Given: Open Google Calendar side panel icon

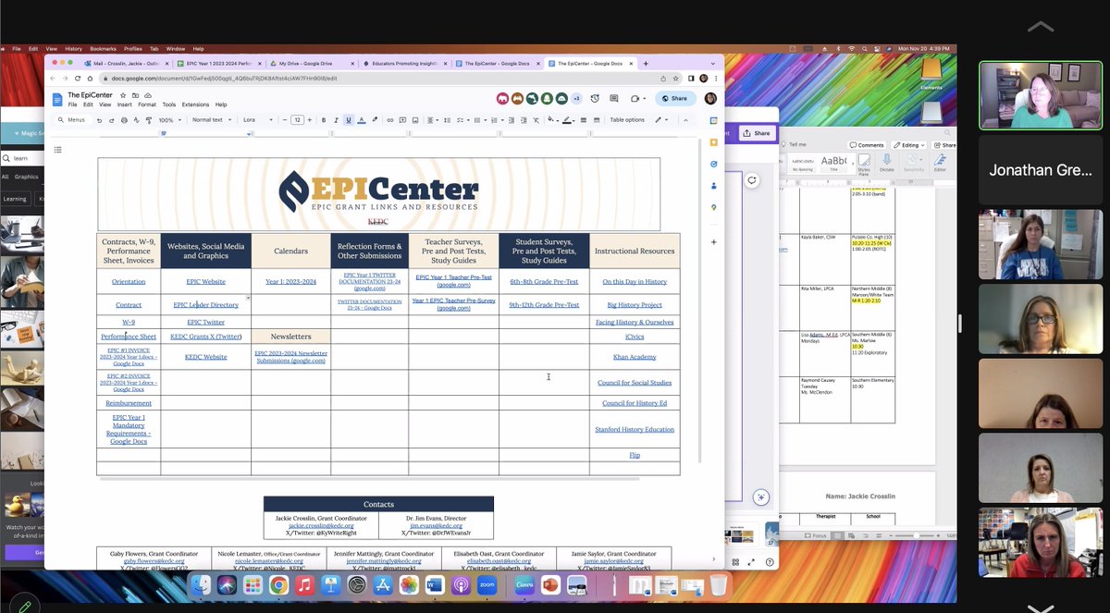Looking at the screenshot, I should coord(713,121).
